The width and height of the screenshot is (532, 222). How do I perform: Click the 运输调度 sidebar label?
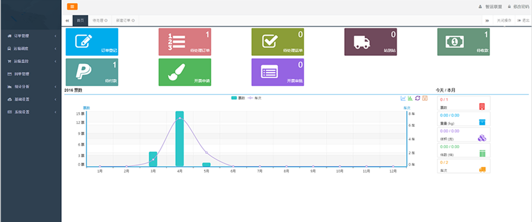21,48
